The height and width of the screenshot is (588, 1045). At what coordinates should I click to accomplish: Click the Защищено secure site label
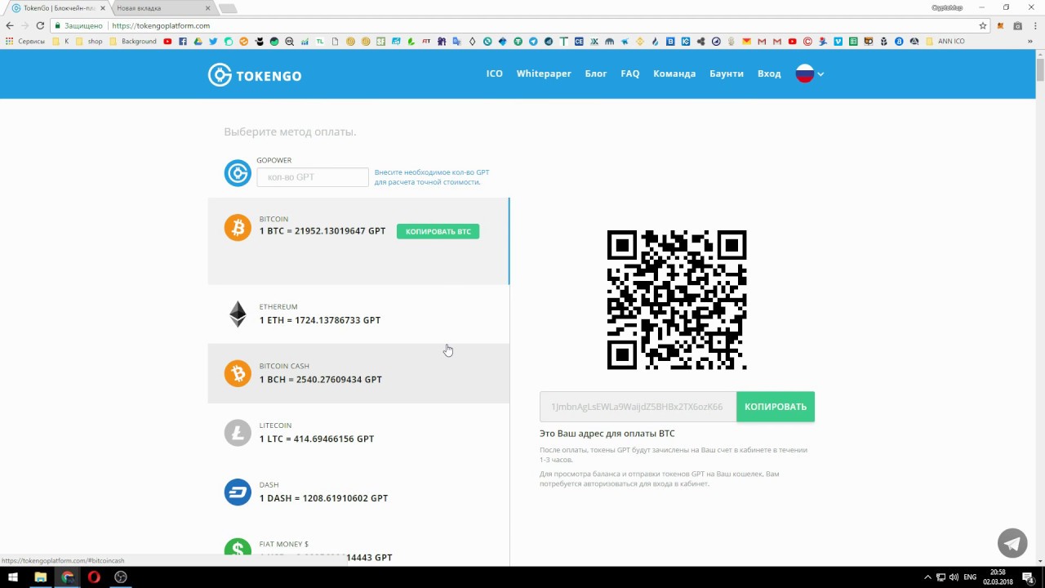tap(79, 25)
